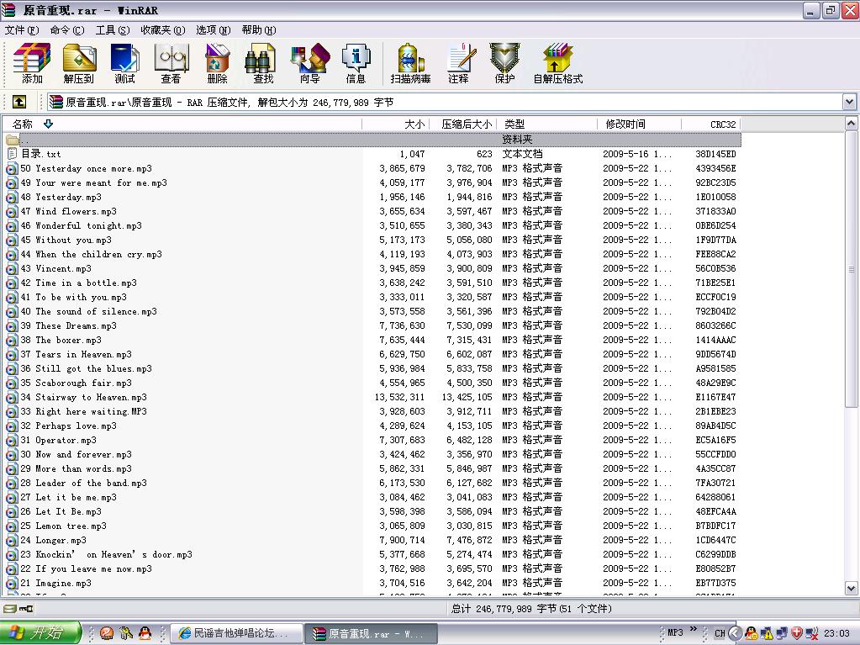Sort by 压缩后大小 column header
The width and height of the screenshot is (860, 645).
tap(463, 124)
